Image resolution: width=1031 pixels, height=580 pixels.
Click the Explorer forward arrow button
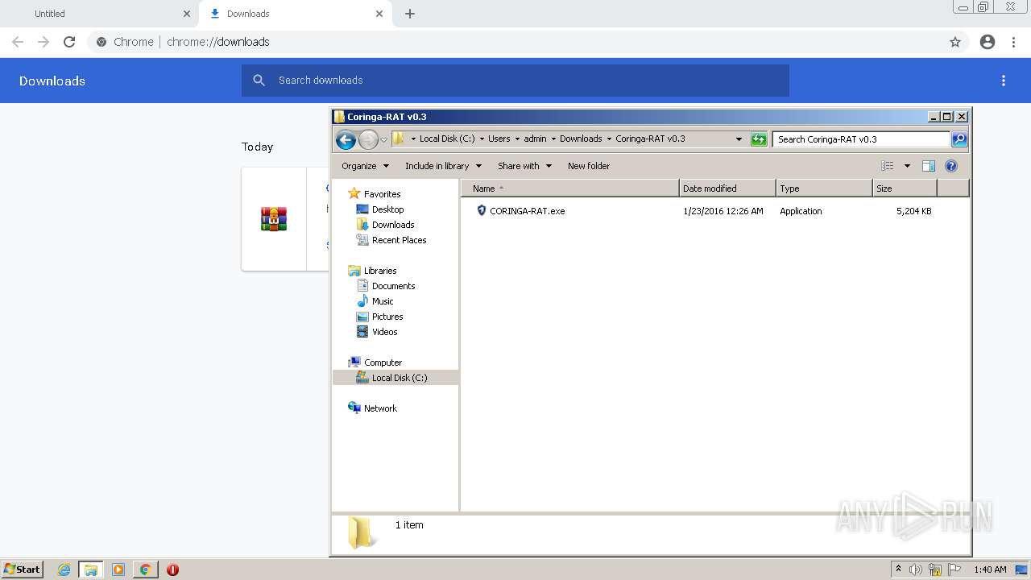point(368,139)
